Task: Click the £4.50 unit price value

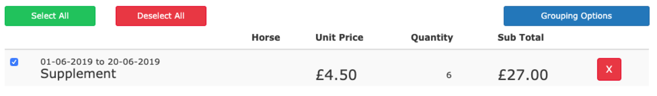Action: pyautogui.click(x=336, y=75)
